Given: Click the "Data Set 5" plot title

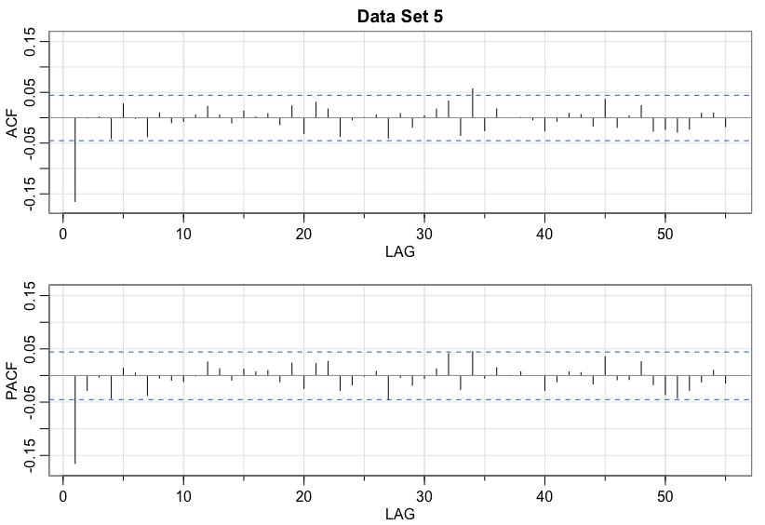Looking at the screenshot, I should [x=398, y=16].
